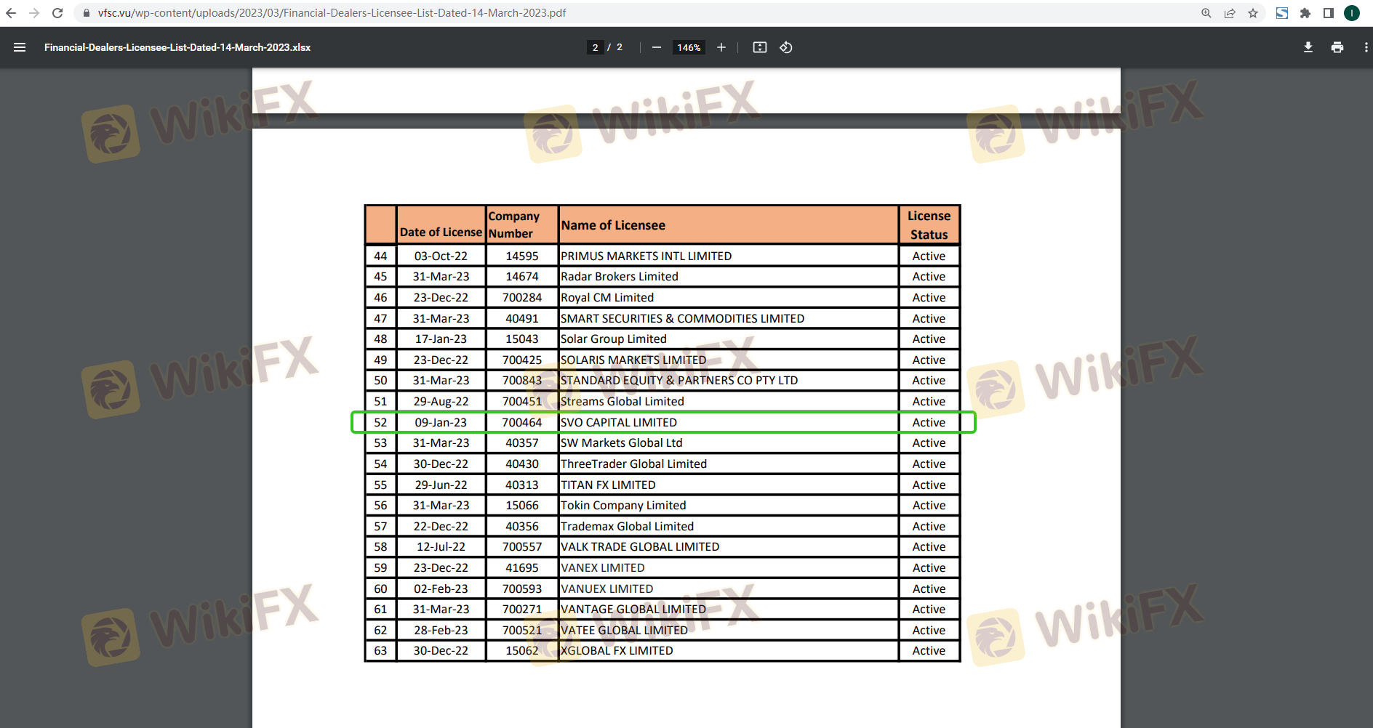Open the PDF sidebar hamburger menu
Image resolution: width=1373 pixels, height=728 pixels.
(x=20, y=47)
